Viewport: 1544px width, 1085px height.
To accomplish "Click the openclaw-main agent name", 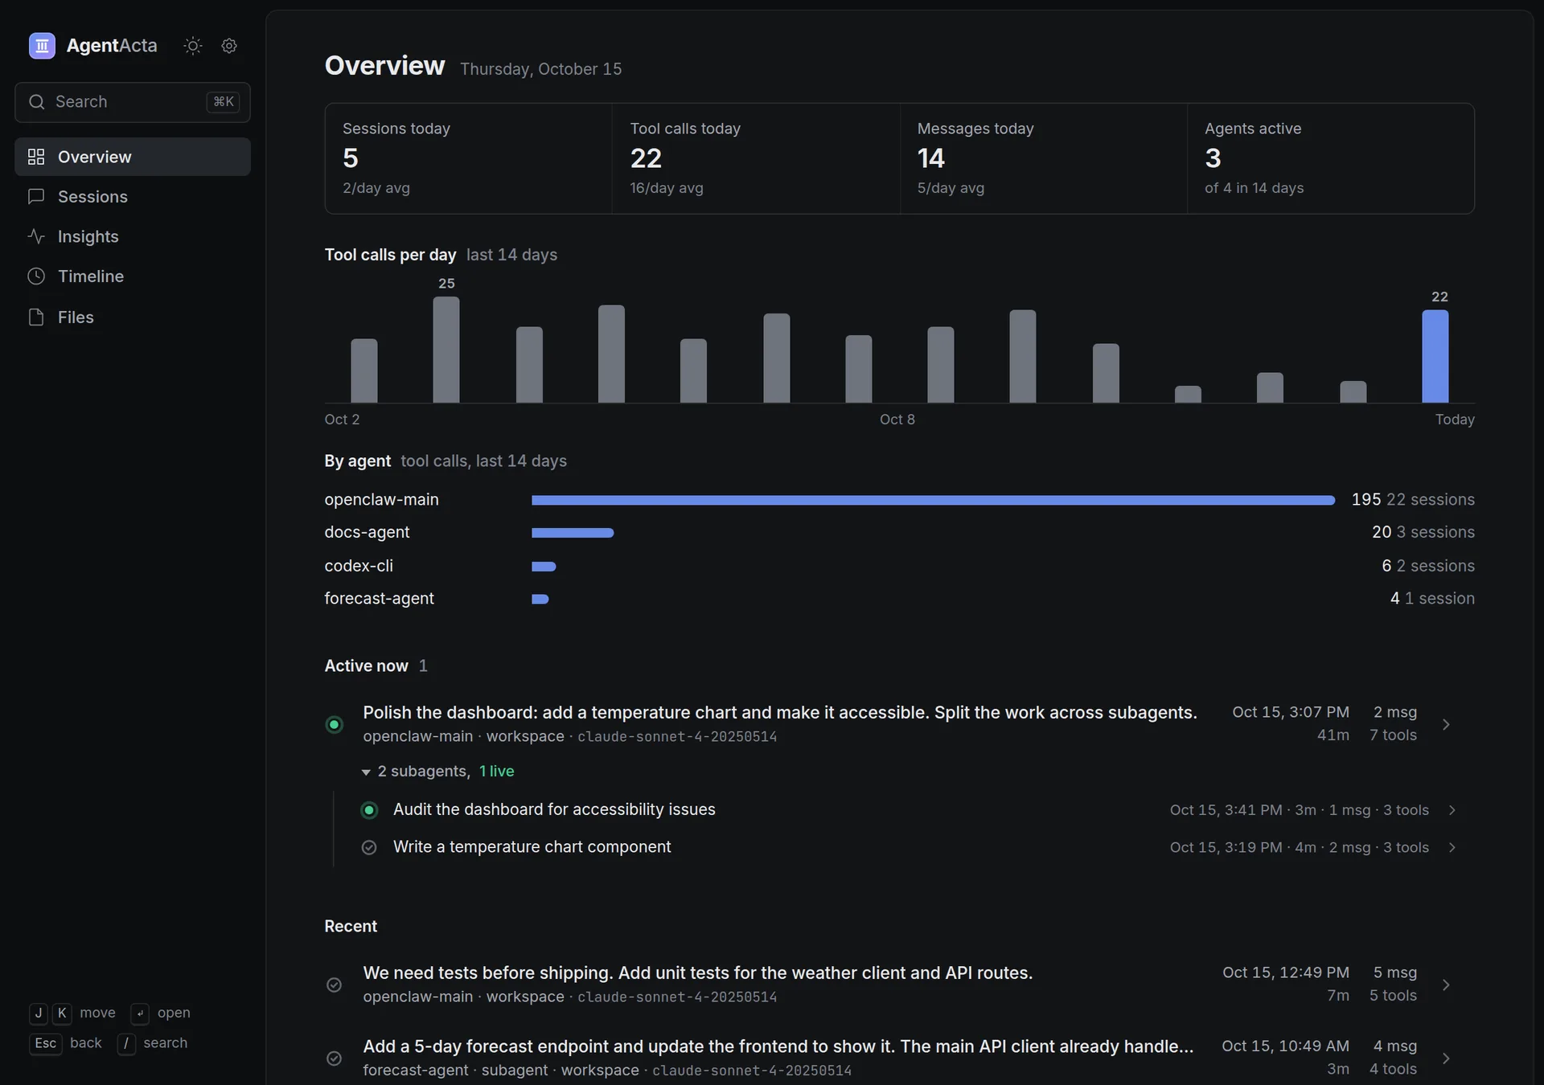I will pos(381,500).
